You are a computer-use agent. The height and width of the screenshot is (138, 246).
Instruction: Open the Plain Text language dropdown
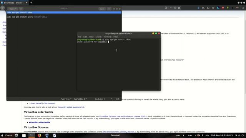66,99
